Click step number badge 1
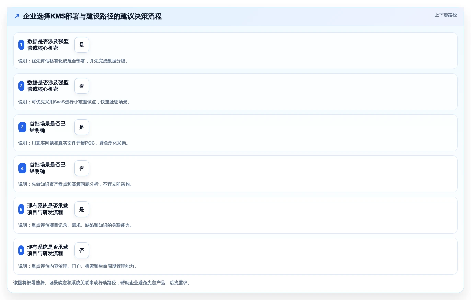 21,45
